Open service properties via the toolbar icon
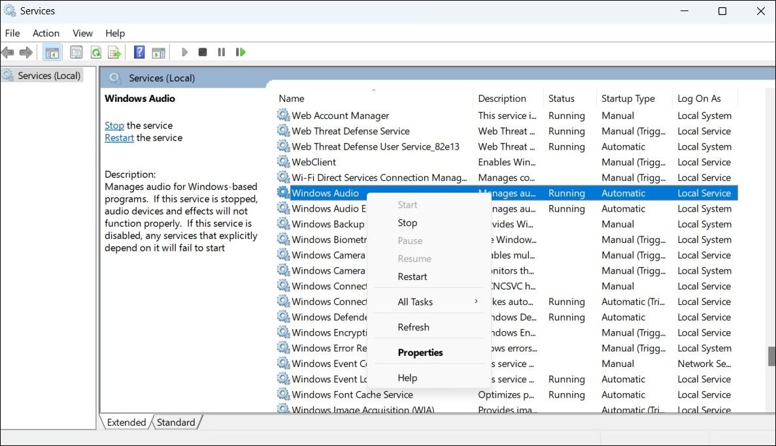 tap(76, 52)
